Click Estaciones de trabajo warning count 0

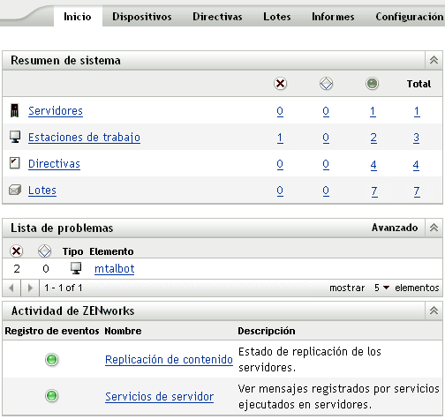click(326, 138)
